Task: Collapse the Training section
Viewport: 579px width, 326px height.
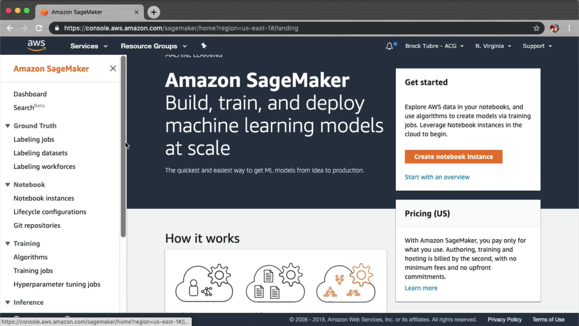Action: point(8,244)
